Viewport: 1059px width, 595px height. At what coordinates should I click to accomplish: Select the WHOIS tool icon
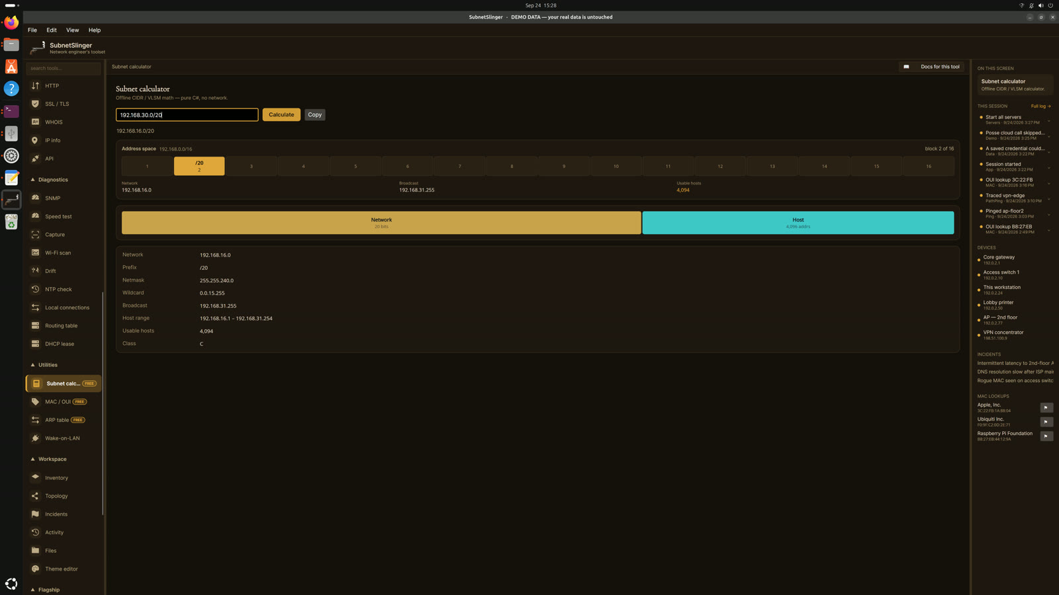(x=35, y=122)
